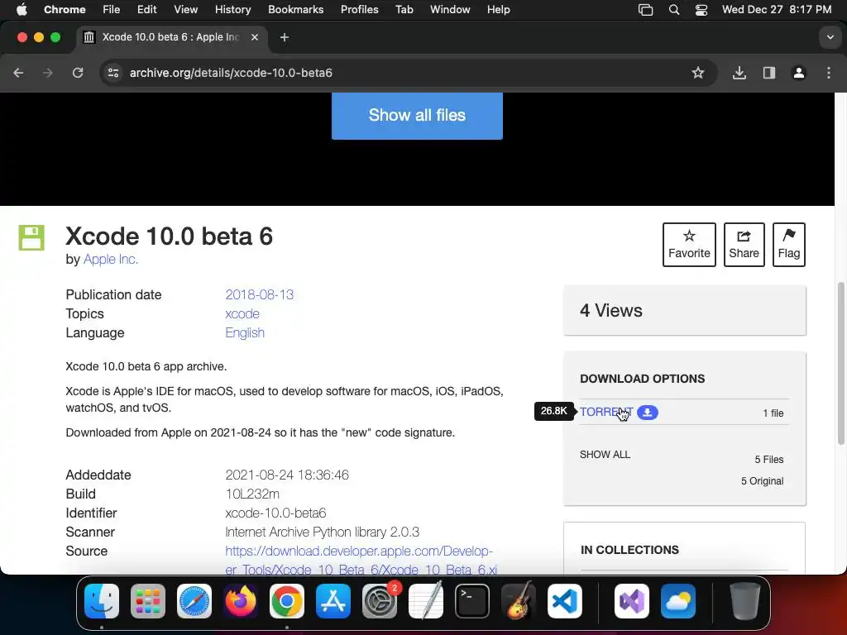This screenshot has height=635, width=847.
Task: Select the Xcode 10.0 beta 6 tab
Action: click(172, 37)
